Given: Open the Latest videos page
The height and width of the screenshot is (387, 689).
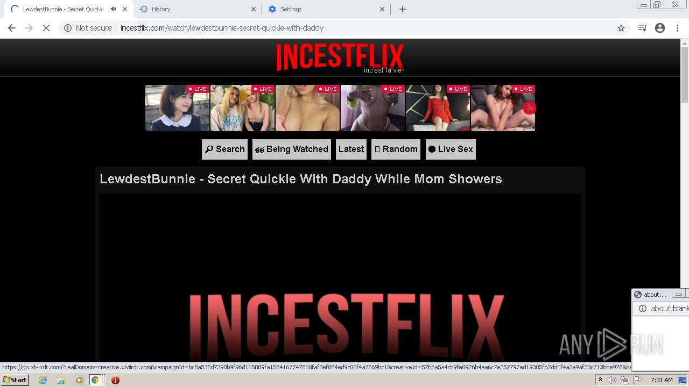Looking at the screenshot, I should pos(351,149).
